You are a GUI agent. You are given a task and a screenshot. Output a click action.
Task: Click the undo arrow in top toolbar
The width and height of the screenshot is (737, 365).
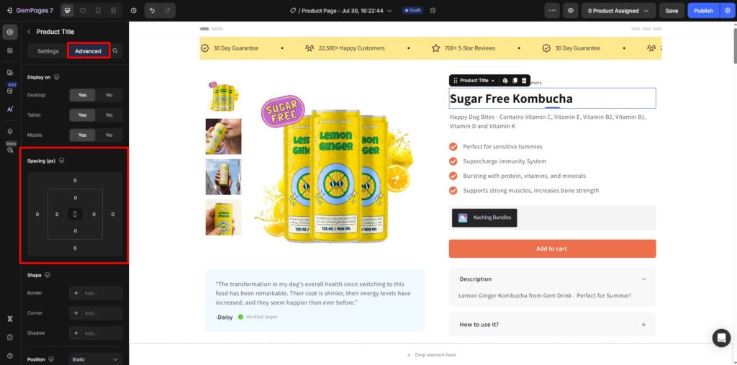[x=153, y=10]
